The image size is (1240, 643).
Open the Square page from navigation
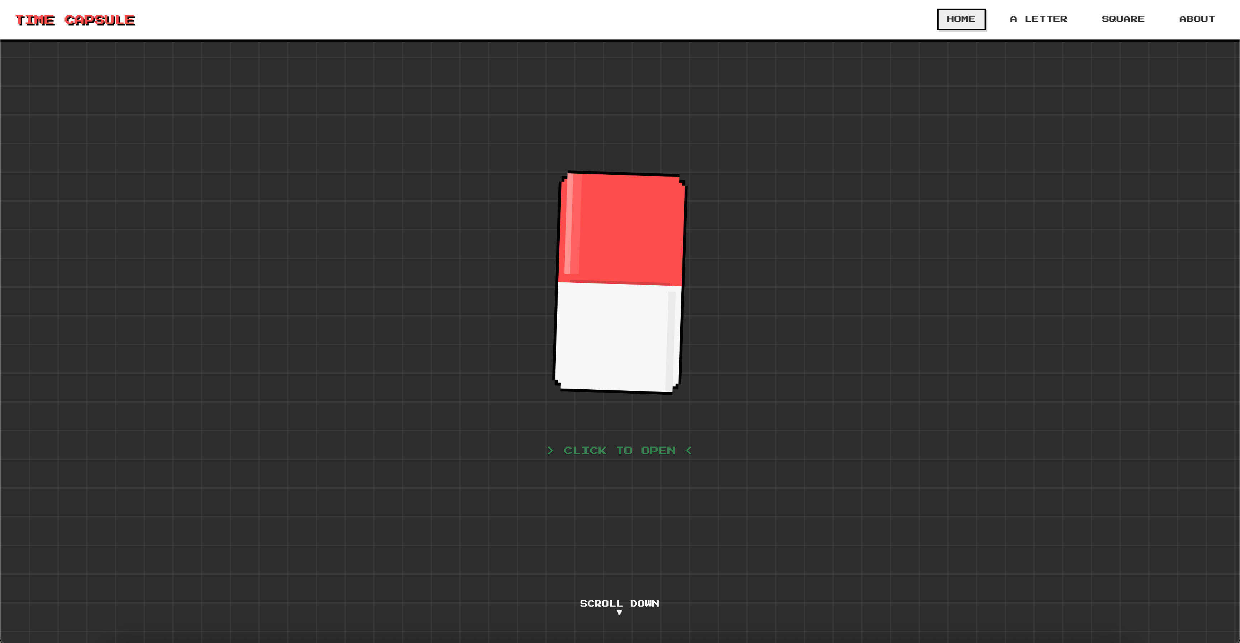pos(1123,19)
